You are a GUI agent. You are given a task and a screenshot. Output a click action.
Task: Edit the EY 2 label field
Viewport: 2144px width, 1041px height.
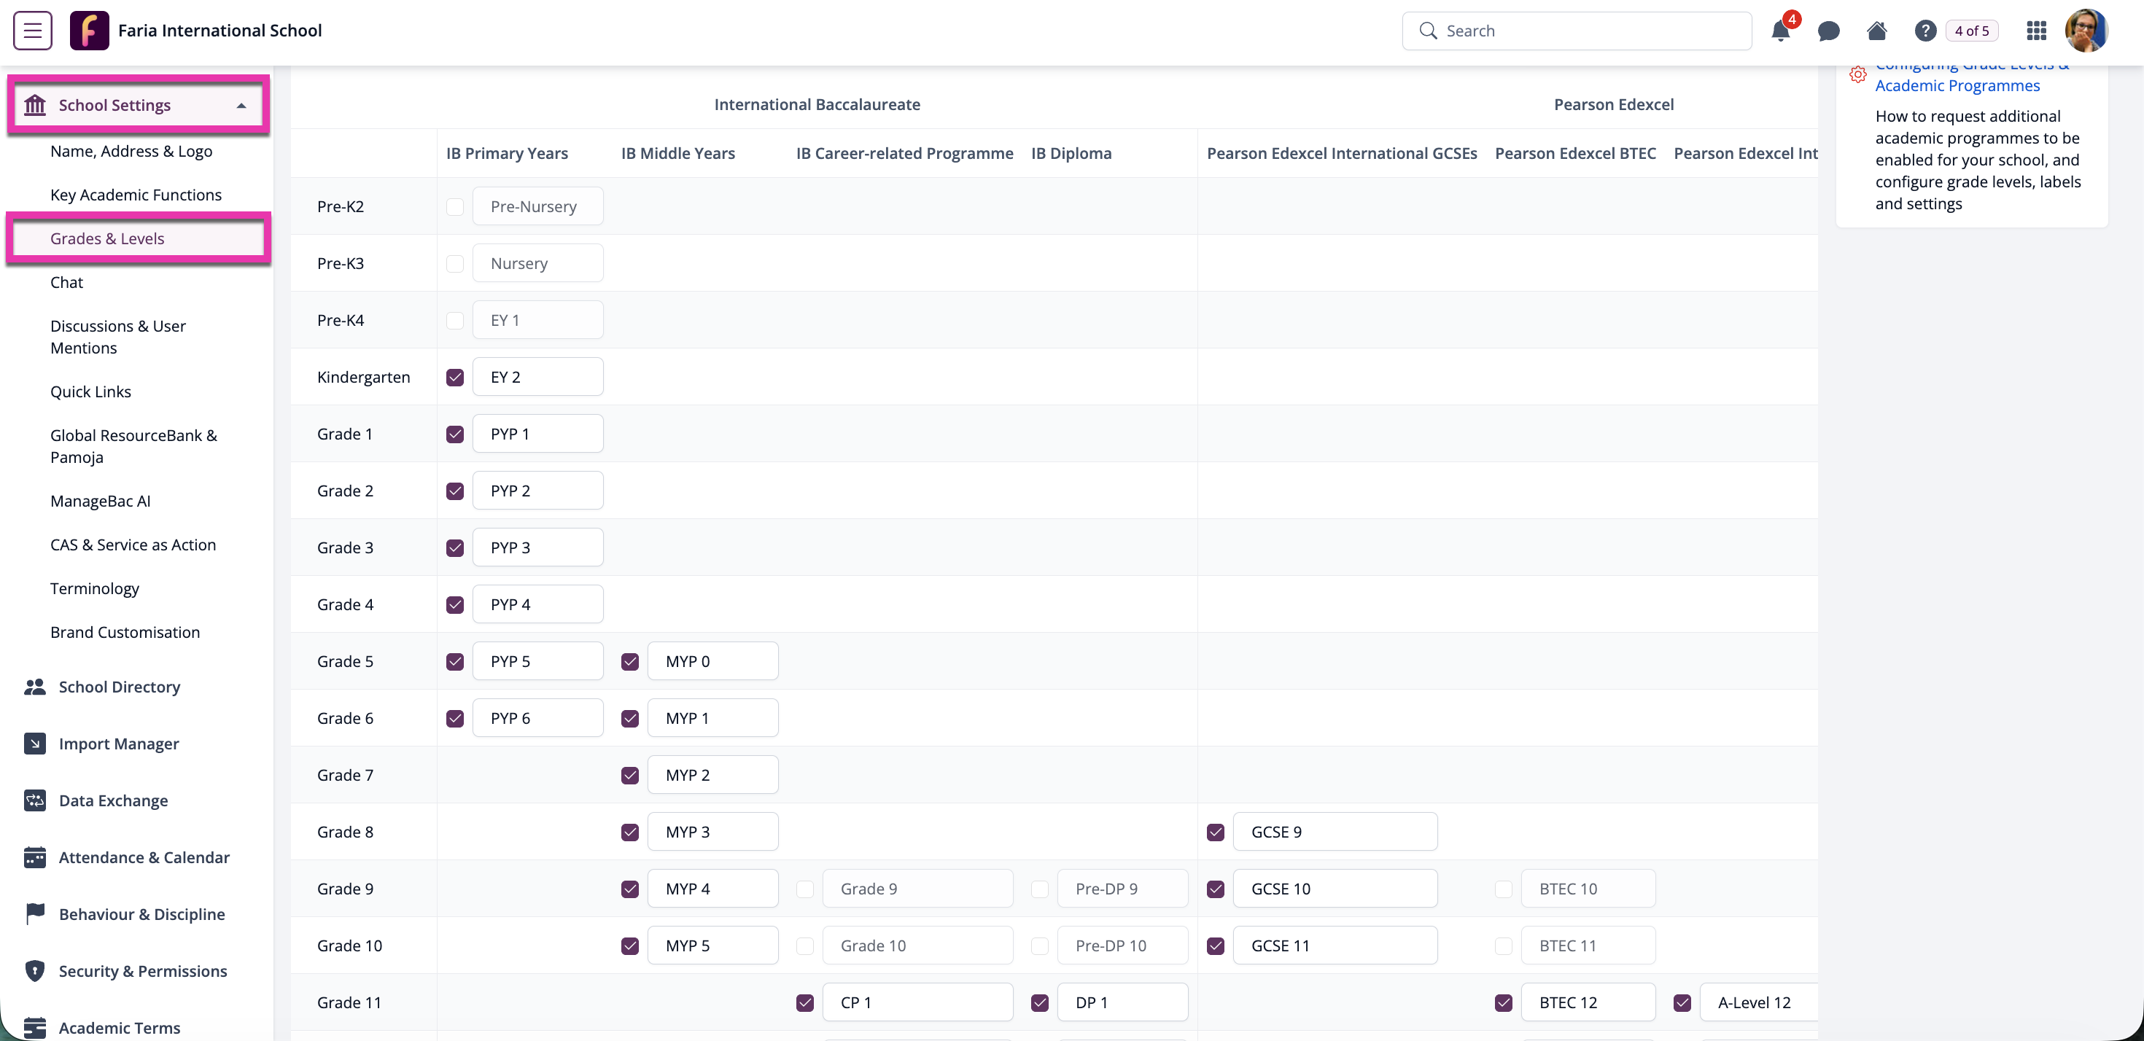(537, 377)
